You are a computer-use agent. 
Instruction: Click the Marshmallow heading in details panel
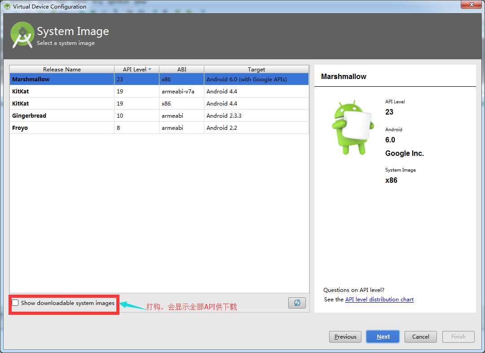click(x=344, y=76)
